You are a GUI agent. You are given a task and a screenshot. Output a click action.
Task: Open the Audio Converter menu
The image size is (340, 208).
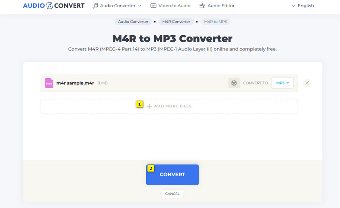[117, 6]
